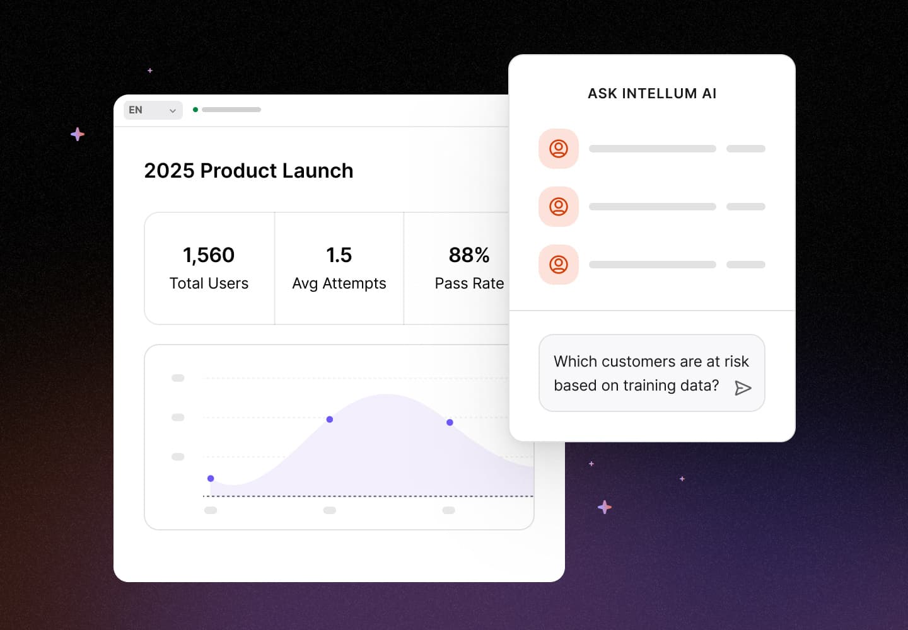
Task: Select the Total Users stat card
Action: tap(209, 268)
